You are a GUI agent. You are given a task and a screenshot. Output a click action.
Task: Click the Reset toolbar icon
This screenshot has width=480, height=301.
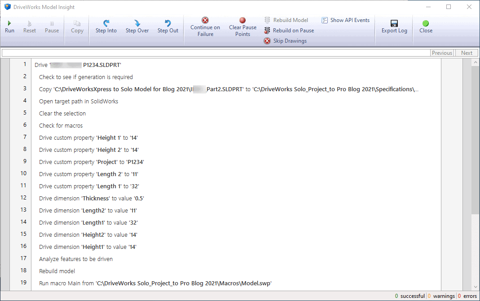[x=29, y=23]
